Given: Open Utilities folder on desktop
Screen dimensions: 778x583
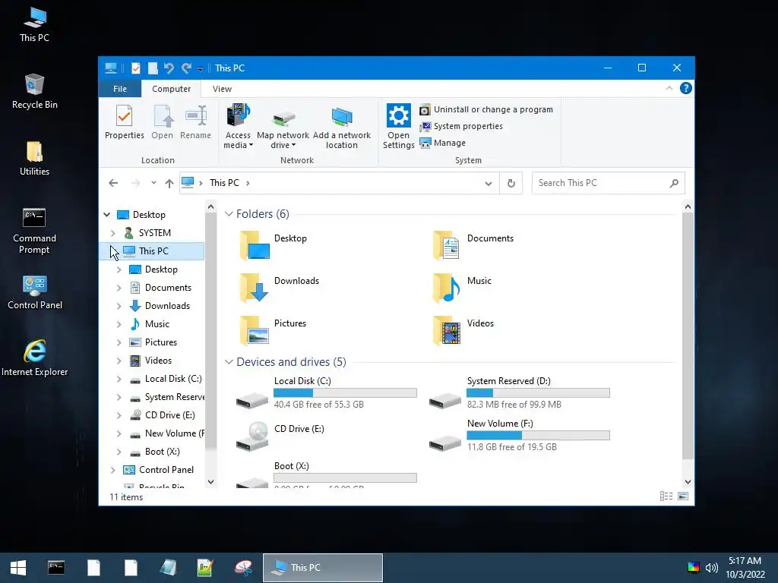Looking at the screenshot, I should click(35, 159).
